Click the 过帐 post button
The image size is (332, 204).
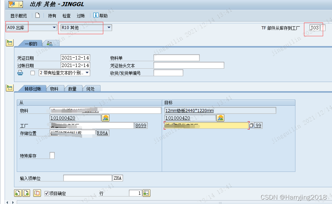pyautogui.click(x=81, y=16)
